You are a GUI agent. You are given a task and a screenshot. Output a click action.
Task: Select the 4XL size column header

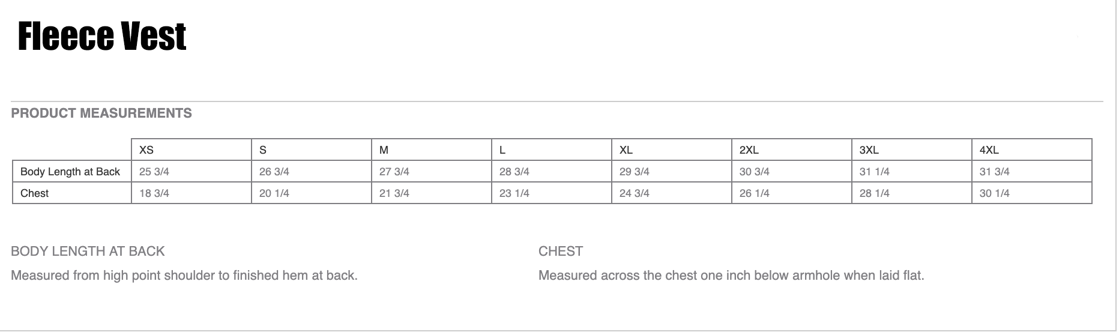[989, 150]
